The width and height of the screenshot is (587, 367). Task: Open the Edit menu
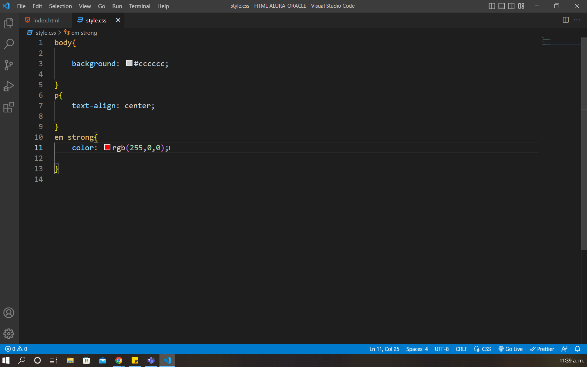click(x=37, y=6)
